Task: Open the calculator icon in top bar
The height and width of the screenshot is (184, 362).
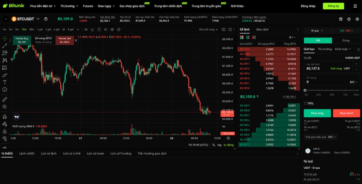Action: click(341, 19)
